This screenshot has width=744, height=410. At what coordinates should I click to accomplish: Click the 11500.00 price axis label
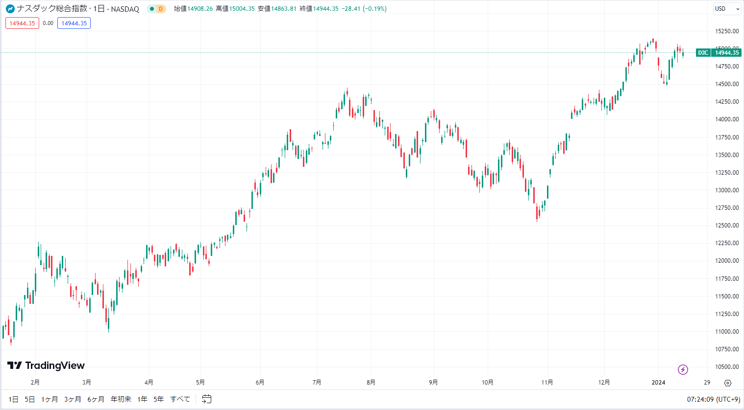pos(727,296)
